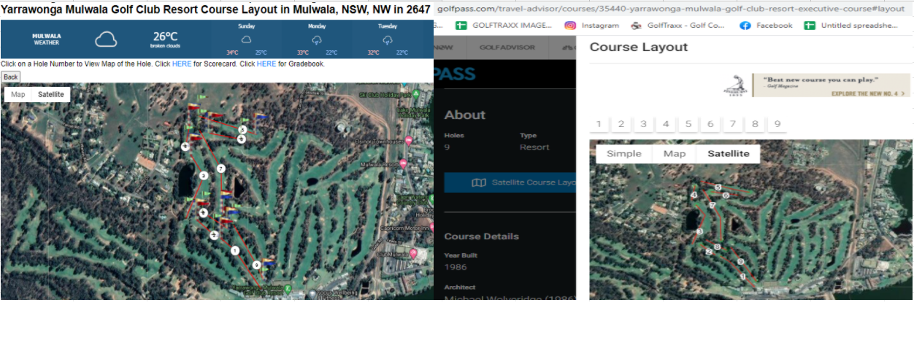Select hole 7 marker on left map

[220, 169]
